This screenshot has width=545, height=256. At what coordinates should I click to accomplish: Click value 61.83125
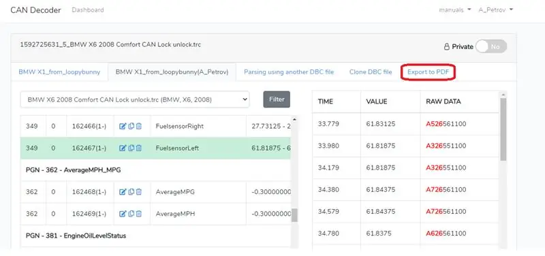(381, 124)
